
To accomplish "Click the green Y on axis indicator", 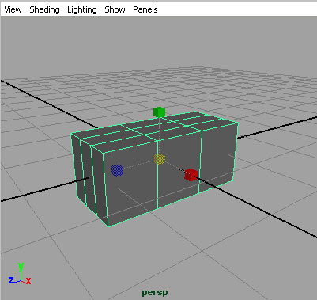I will 21,267.
